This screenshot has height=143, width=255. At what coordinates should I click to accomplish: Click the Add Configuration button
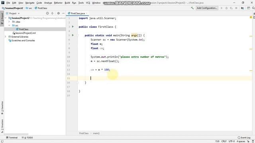click(x=207, y=8)
